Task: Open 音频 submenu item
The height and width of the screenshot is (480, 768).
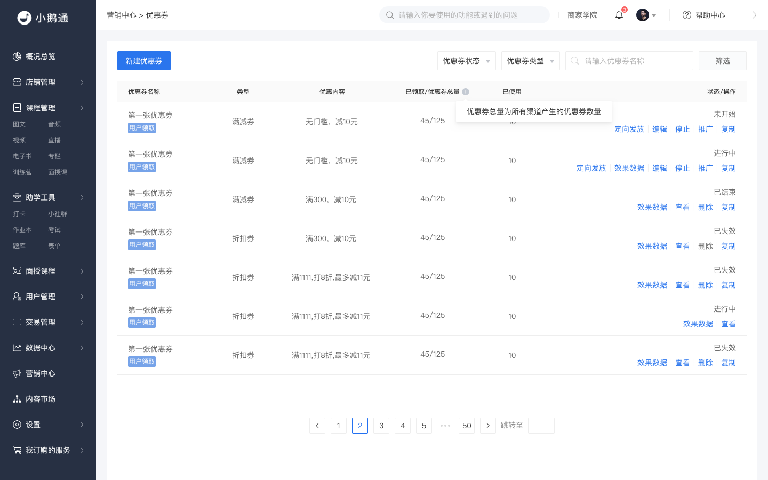Action: (x=54, y=124)
